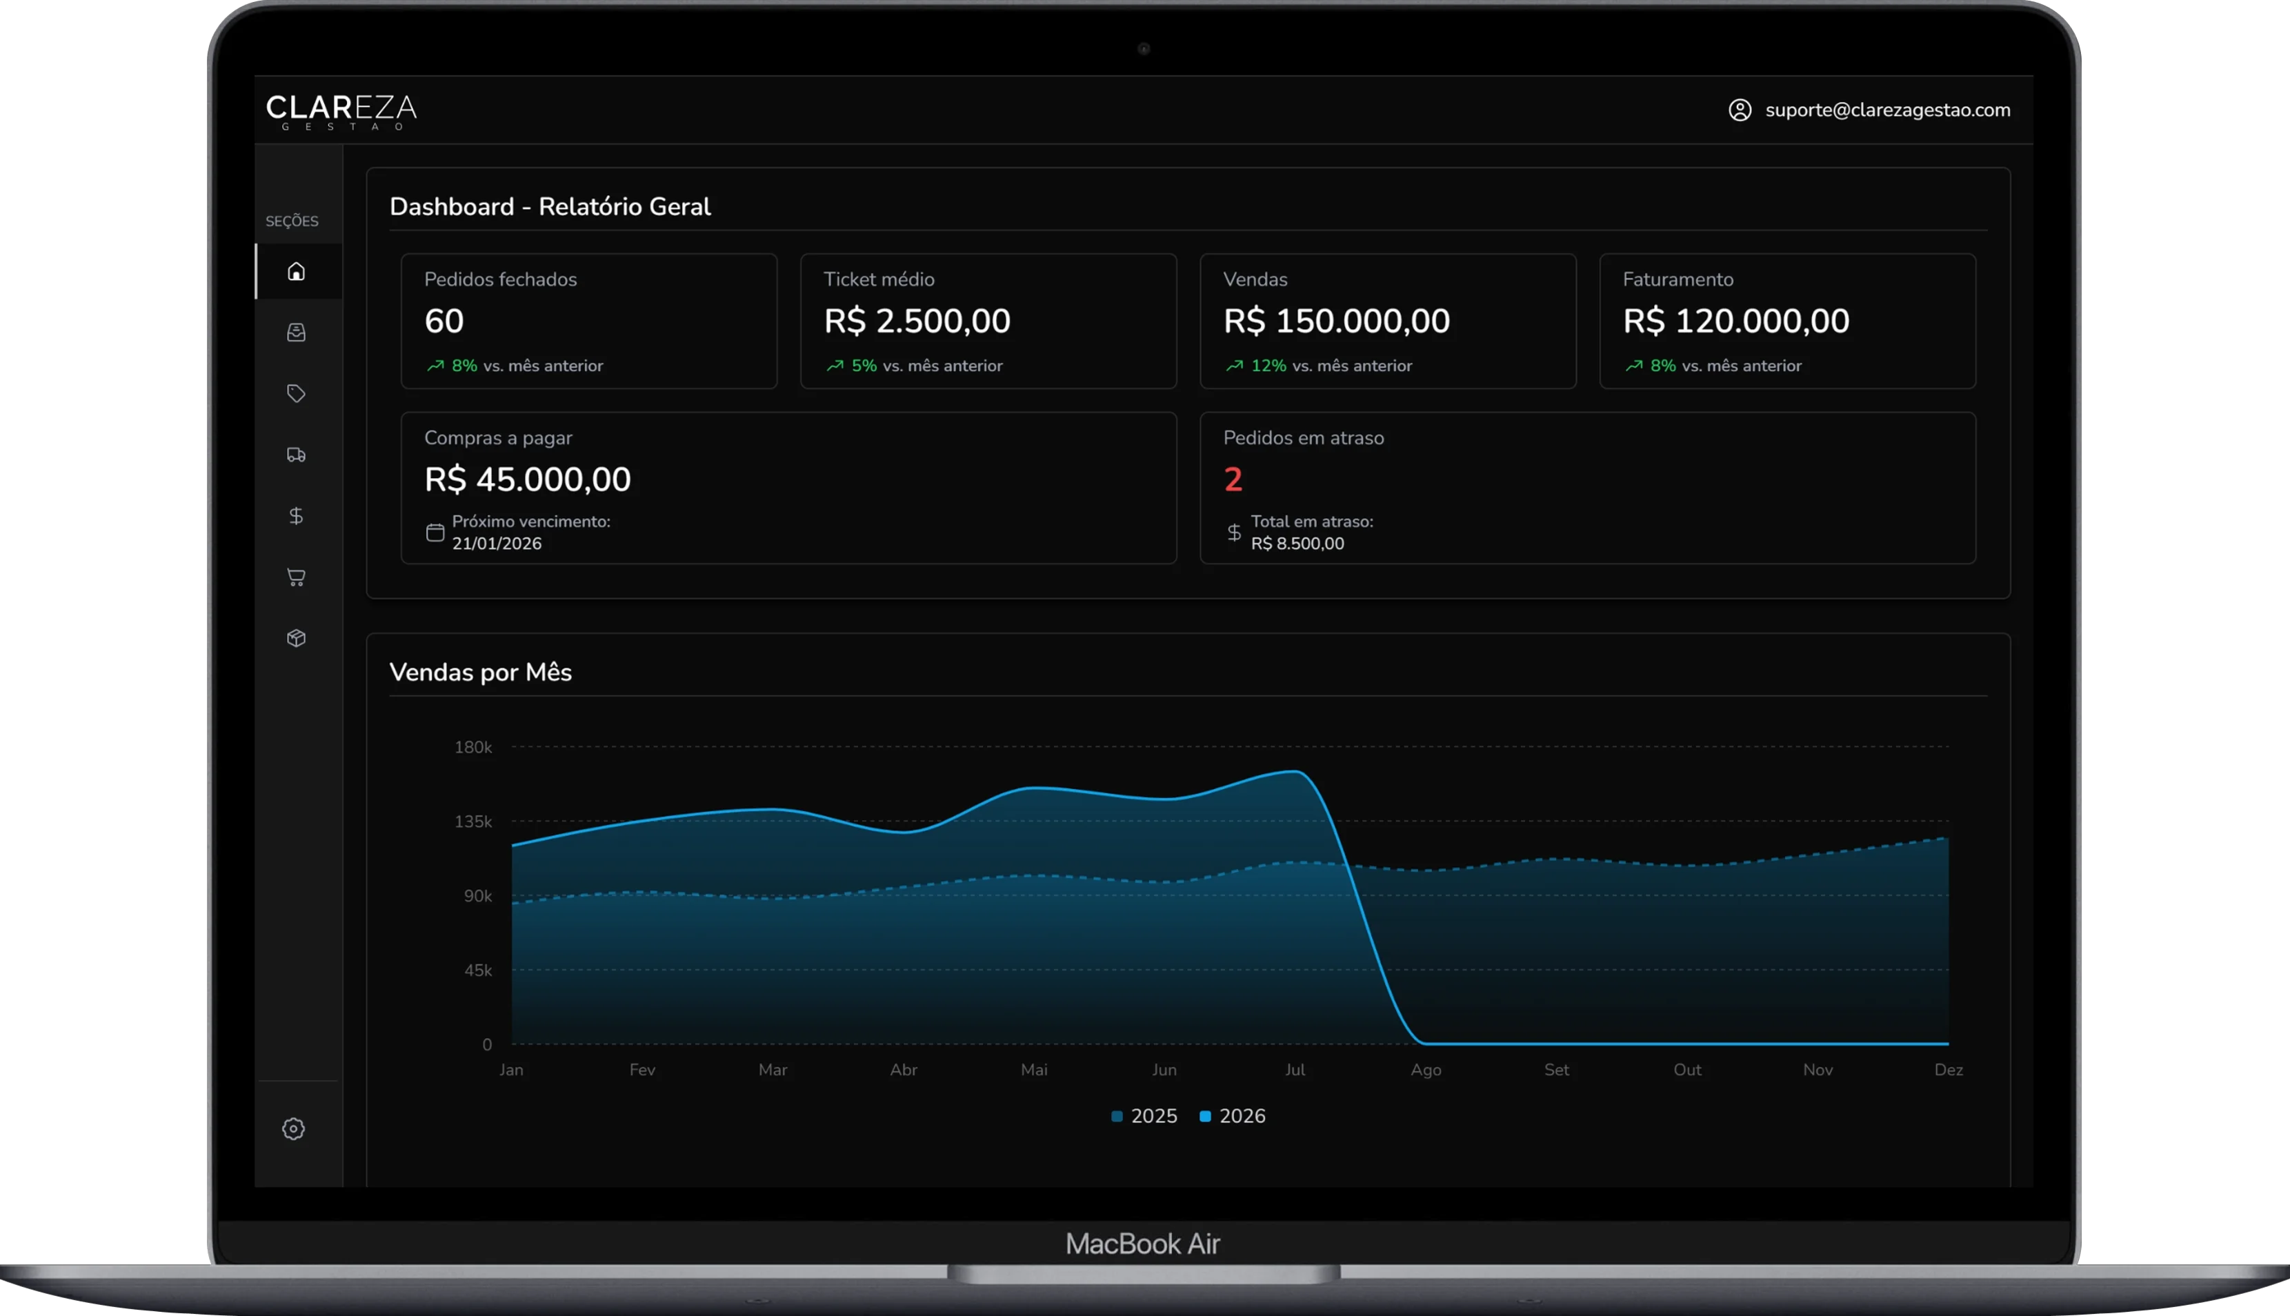Click the user profile avatar icon
The image size is (2290, 1316).
pyautogui.click(x=1740, y=110)
